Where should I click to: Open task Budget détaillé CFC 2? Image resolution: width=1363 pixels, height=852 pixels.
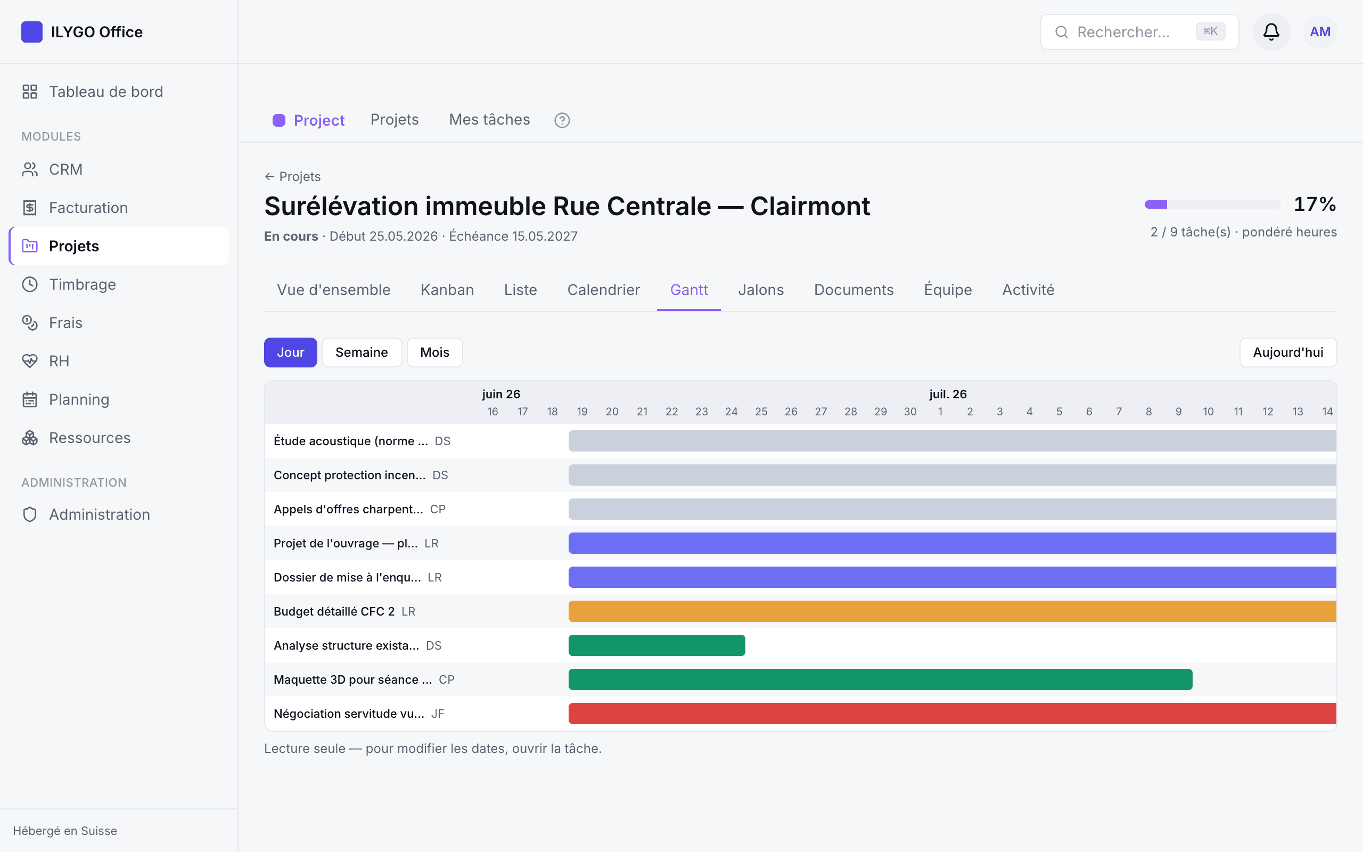[x=334, y=611]
